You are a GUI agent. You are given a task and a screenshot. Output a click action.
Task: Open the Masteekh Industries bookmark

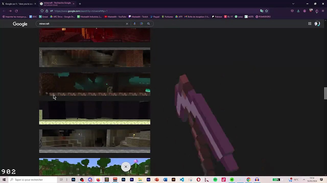(x=89, y=17)
